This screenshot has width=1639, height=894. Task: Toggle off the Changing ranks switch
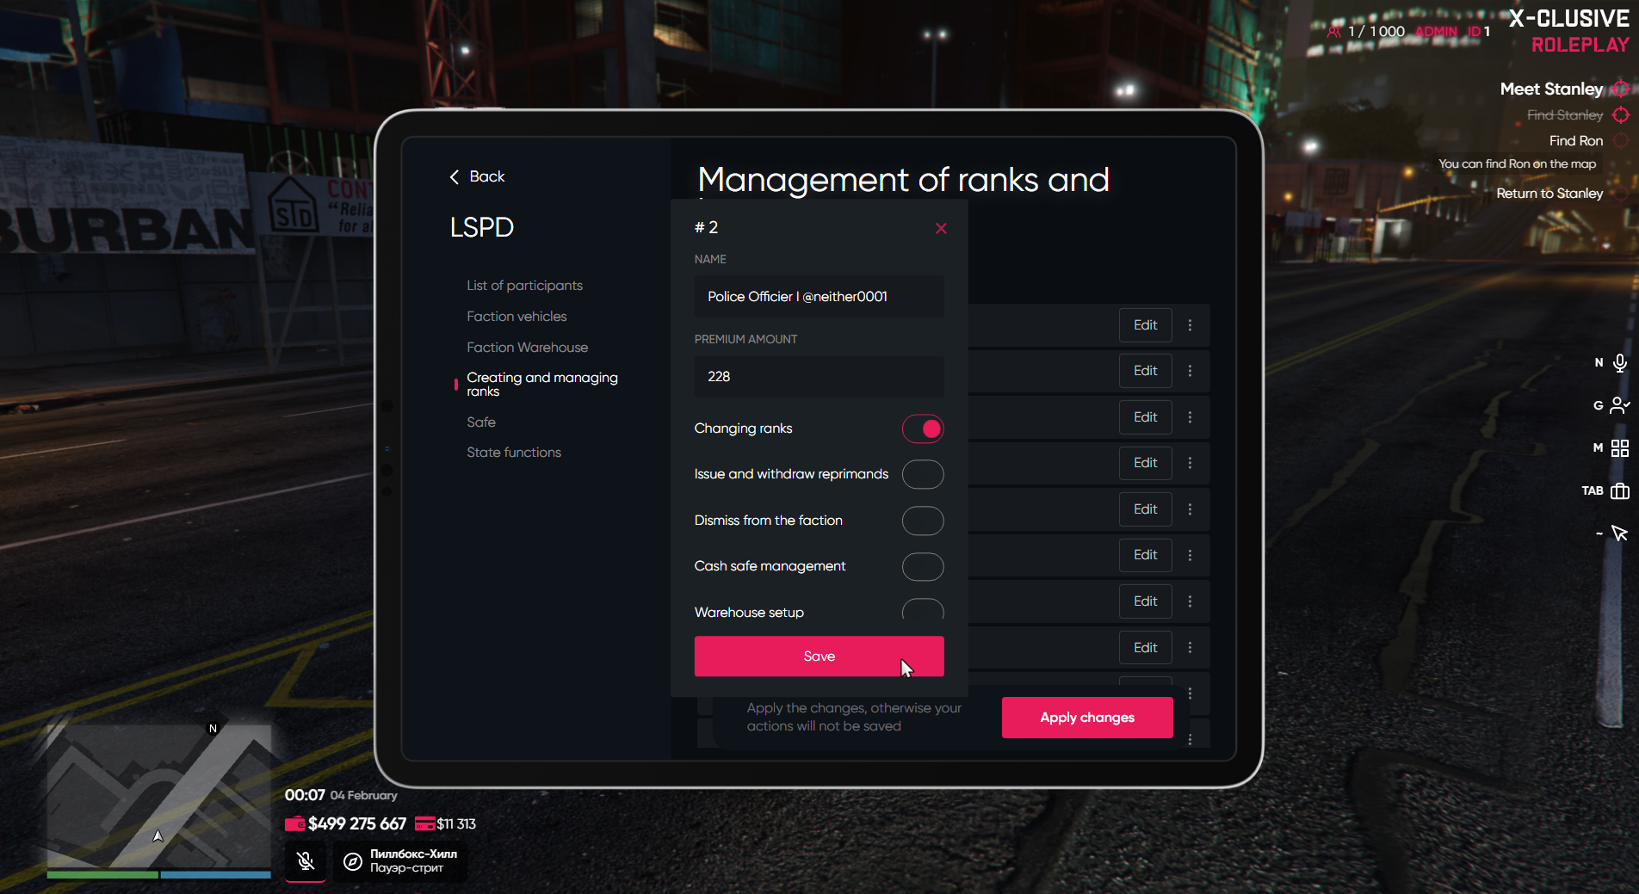(x=923, y=429)
